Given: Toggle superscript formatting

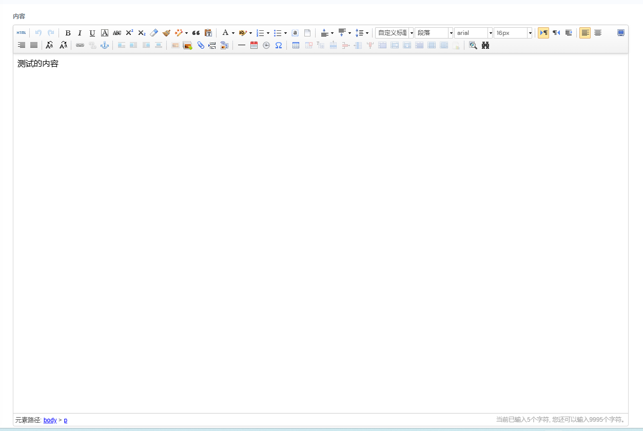Looking at the screenshot, I should click(x=129, y=33).
